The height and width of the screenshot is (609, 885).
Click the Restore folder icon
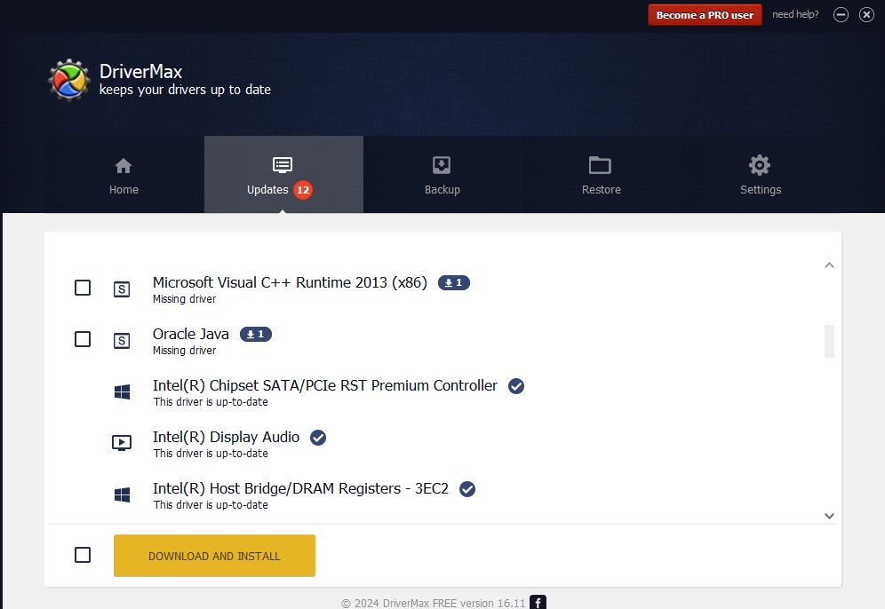(600, 165)
